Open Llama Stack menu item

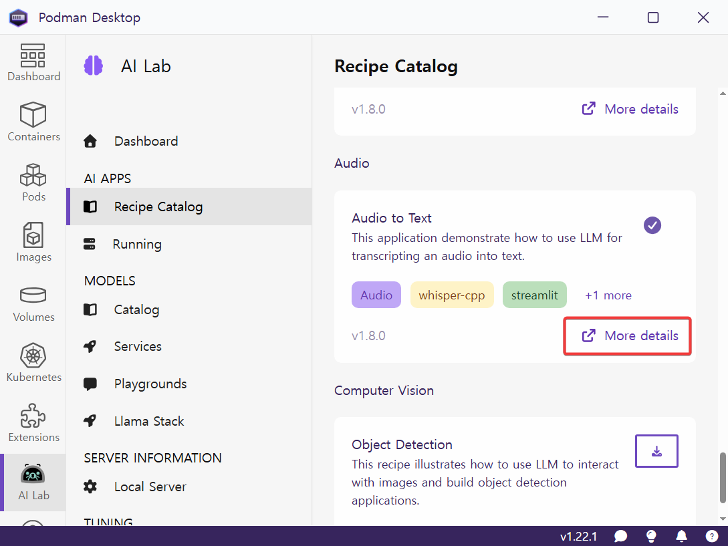pyautogui.click(x=149, y=421)
